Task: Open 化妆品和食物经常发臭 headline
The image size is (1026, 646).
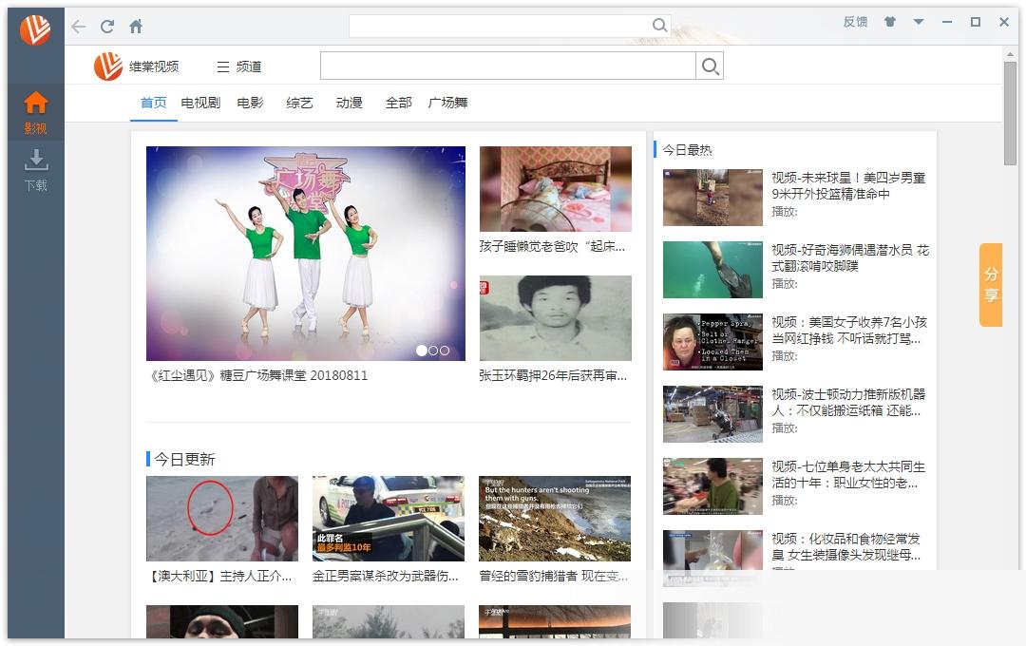Action: pyautogui.click(x=846, y=546)
